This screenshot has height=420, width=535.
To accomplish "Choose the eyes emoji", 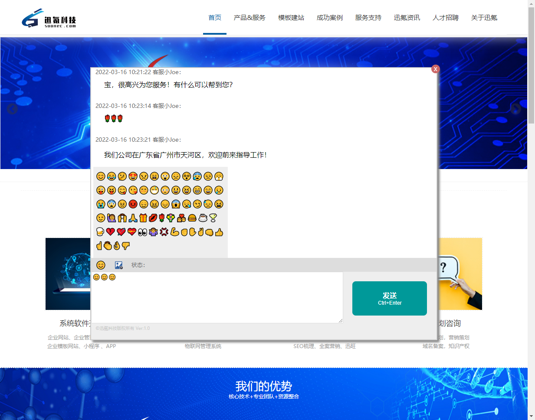I will [143, 232].
